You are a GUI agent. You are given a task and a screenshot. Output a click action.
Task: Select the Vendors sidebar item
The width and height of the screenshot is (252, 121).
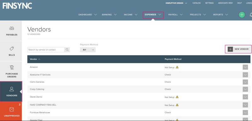pyautogui.click(x=11, y=92)
